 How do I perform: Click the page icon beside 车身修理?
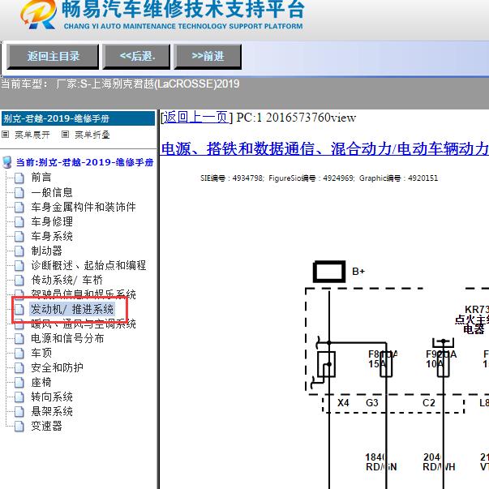pyautogui.click(x=19, y=222)
